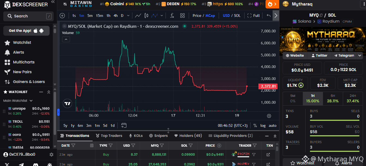Click the X social icon in sidebar footer
The image size is (366, 166).
[x=7, y=165]
